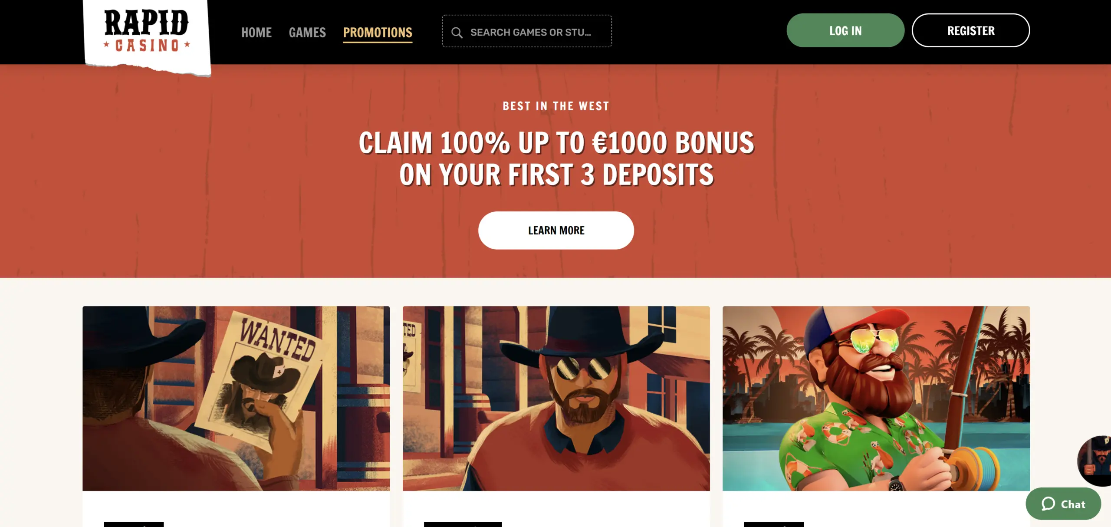The image size is (1111, 527).
Task: Click the chat bubble icon
Action: click(x=1048, y=504)
